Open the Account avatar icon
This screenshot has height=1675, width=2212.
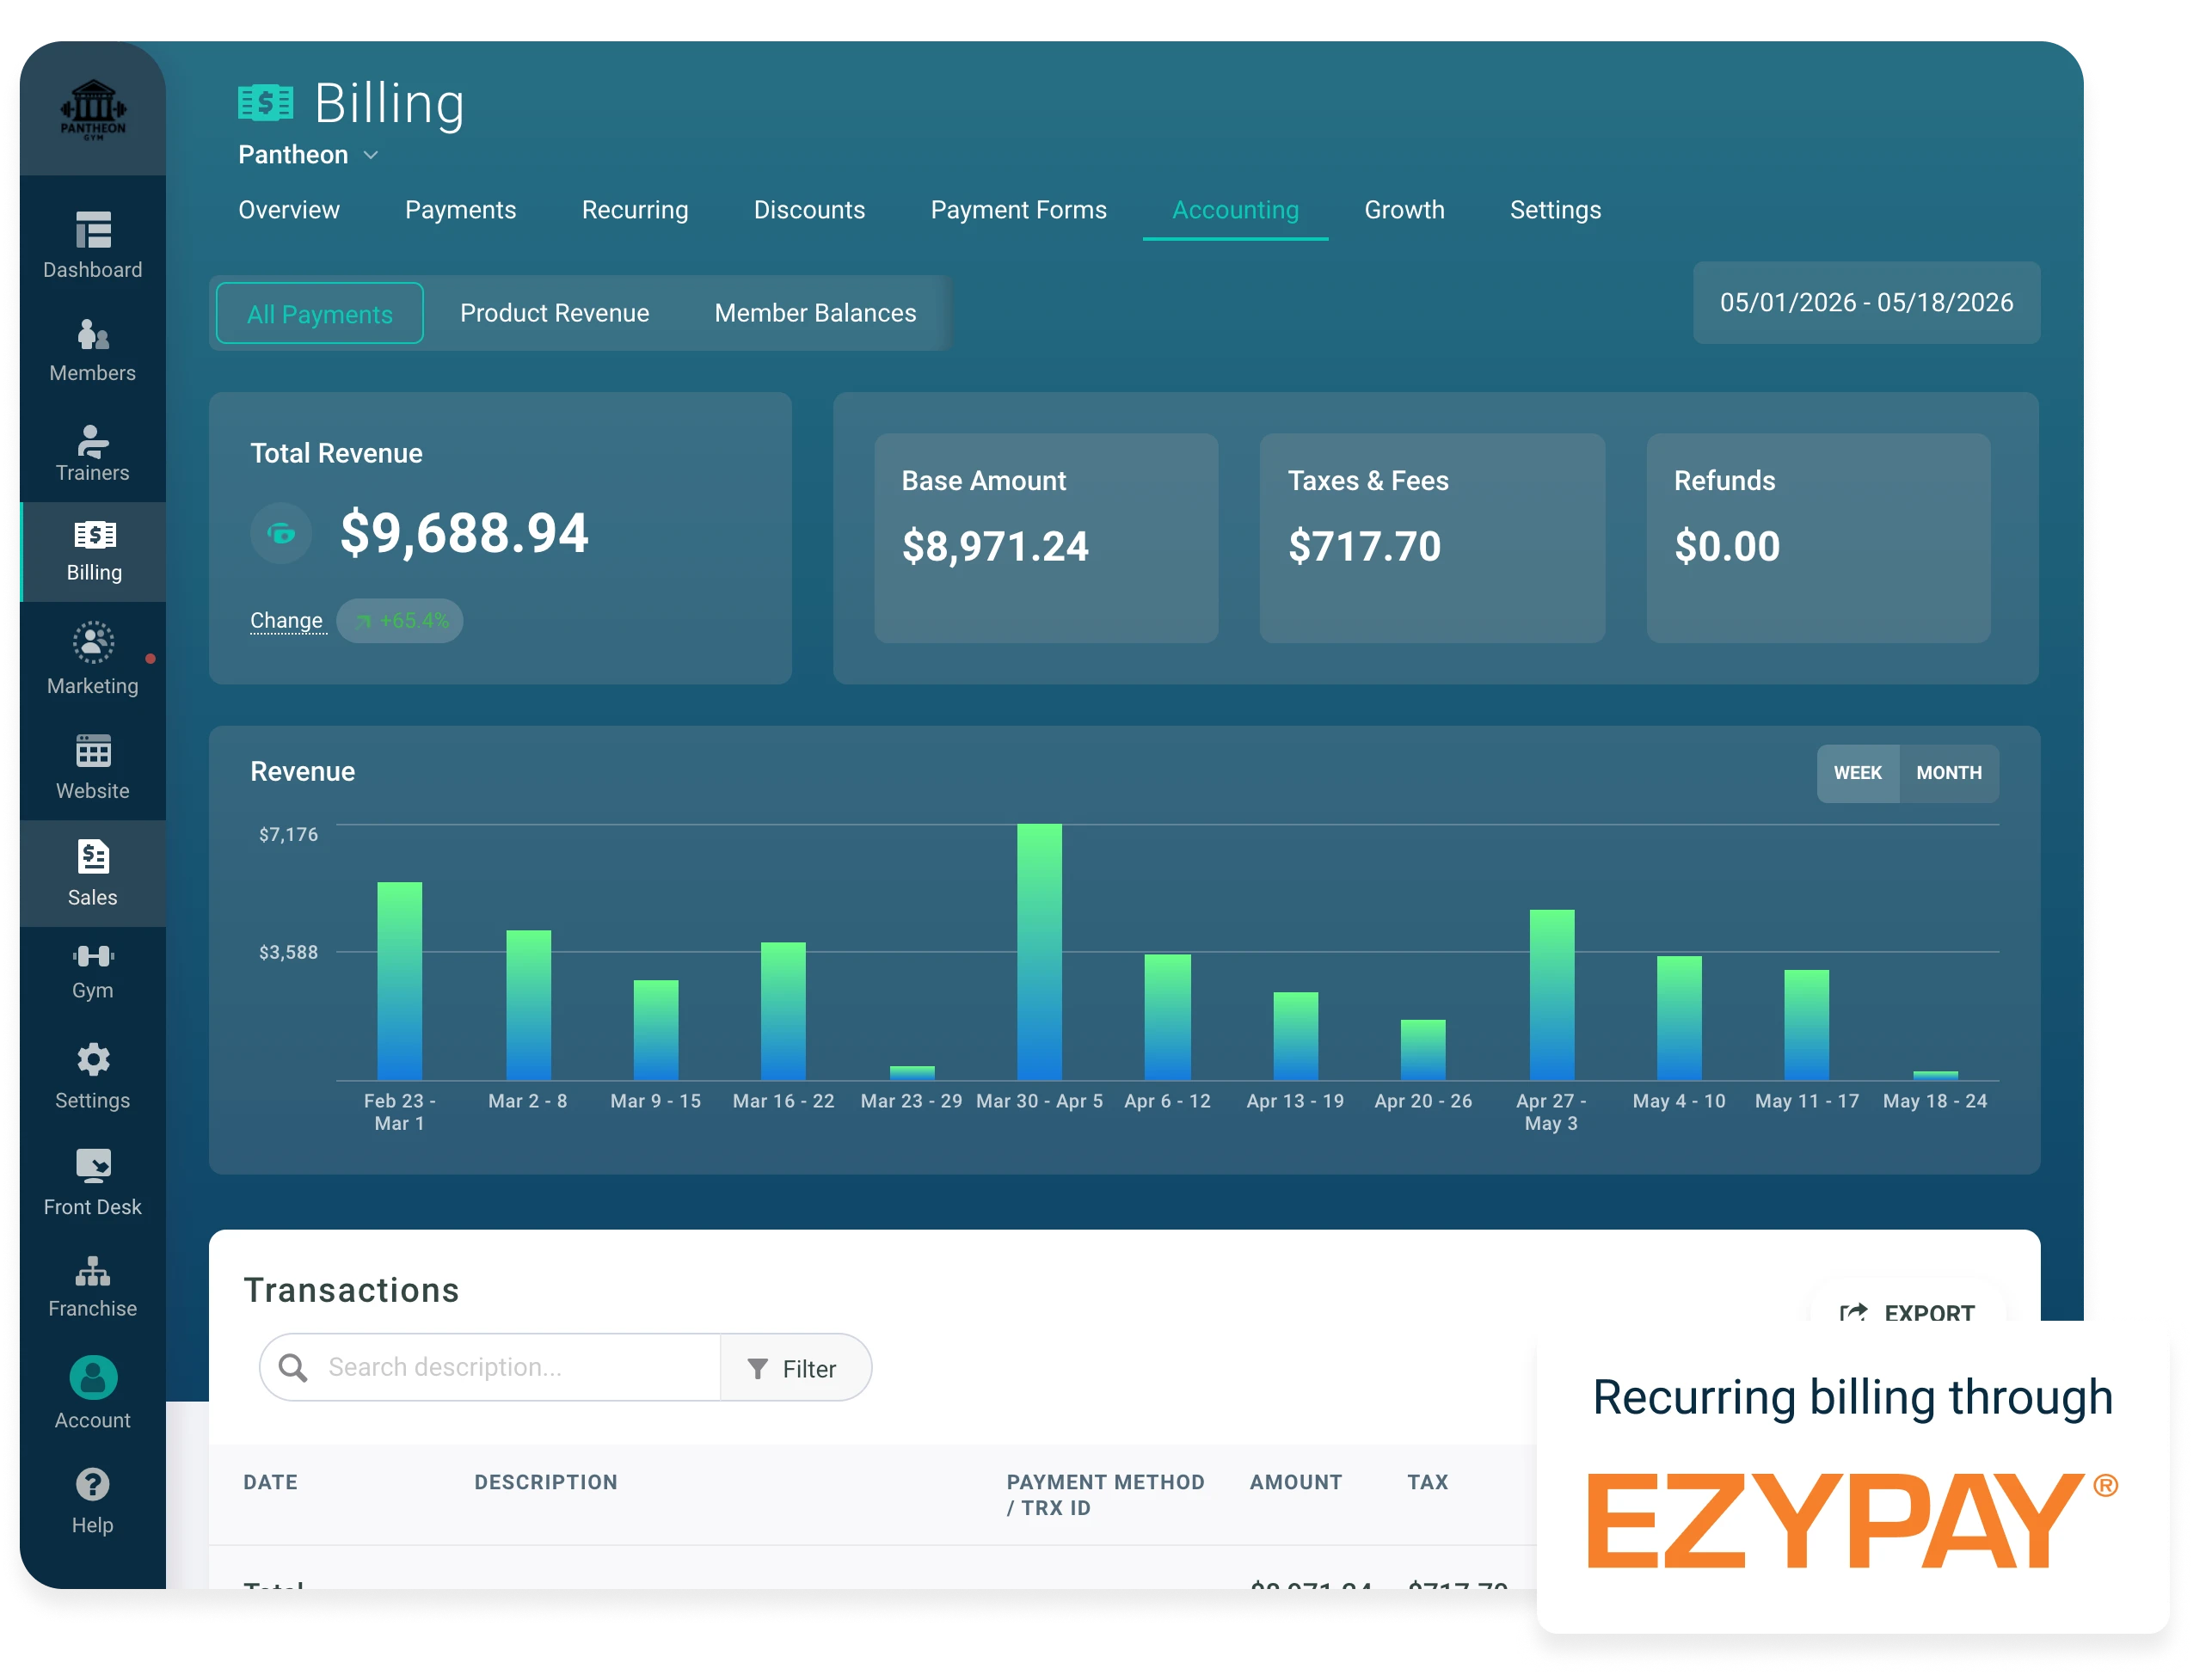click(93, 1379)
